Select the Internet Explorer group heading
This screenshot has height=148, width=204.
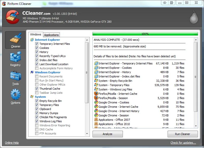coord(47,40)
